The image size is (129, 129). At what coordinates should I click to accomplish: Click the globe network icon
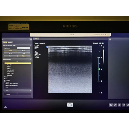(x=119, y=105)
